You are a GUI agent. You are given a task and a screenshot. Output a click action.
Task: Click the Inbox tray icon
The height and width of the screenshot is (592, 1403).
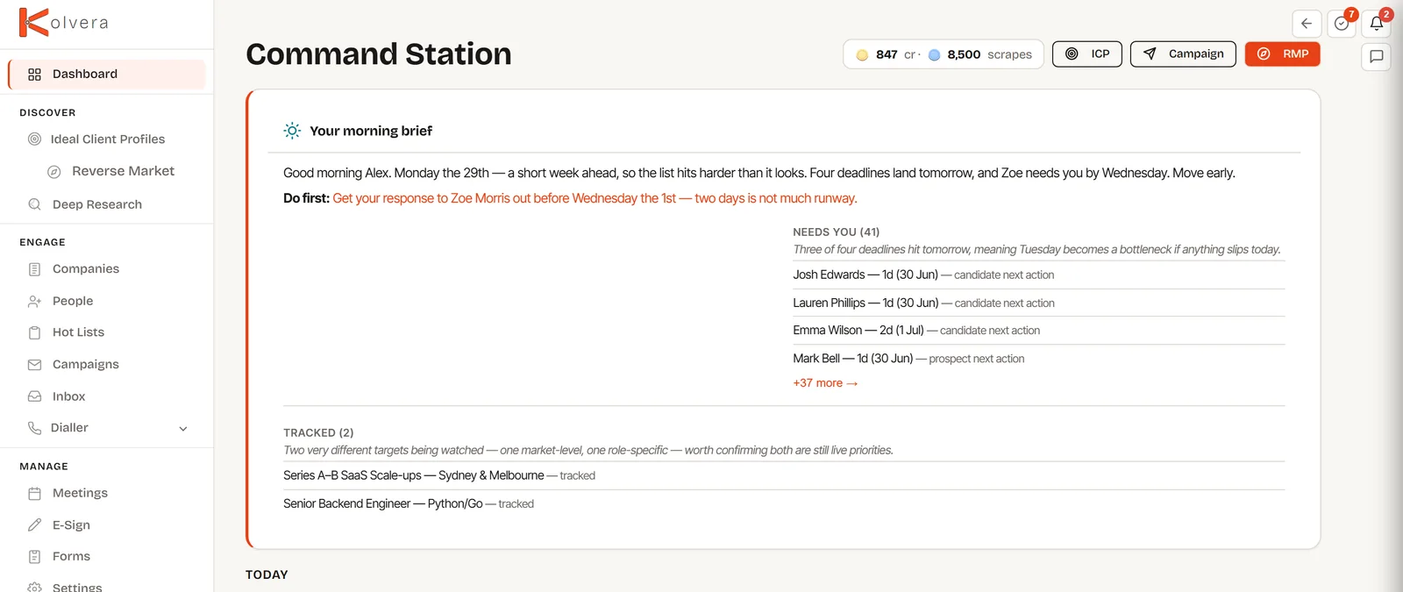click(35, 396)
